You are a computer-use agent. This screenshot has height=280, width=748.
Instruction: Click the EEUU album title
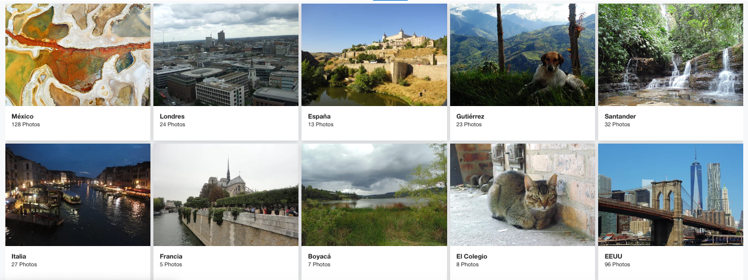613,256
